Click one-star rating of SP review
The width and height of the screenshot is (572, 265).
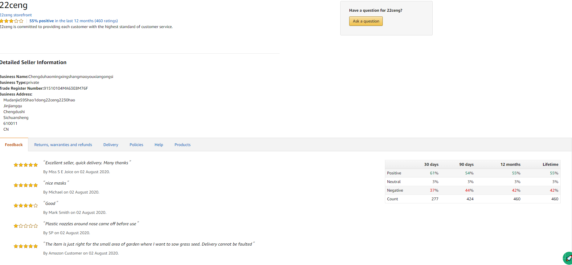pyautogui.click(x=26, y=226)
